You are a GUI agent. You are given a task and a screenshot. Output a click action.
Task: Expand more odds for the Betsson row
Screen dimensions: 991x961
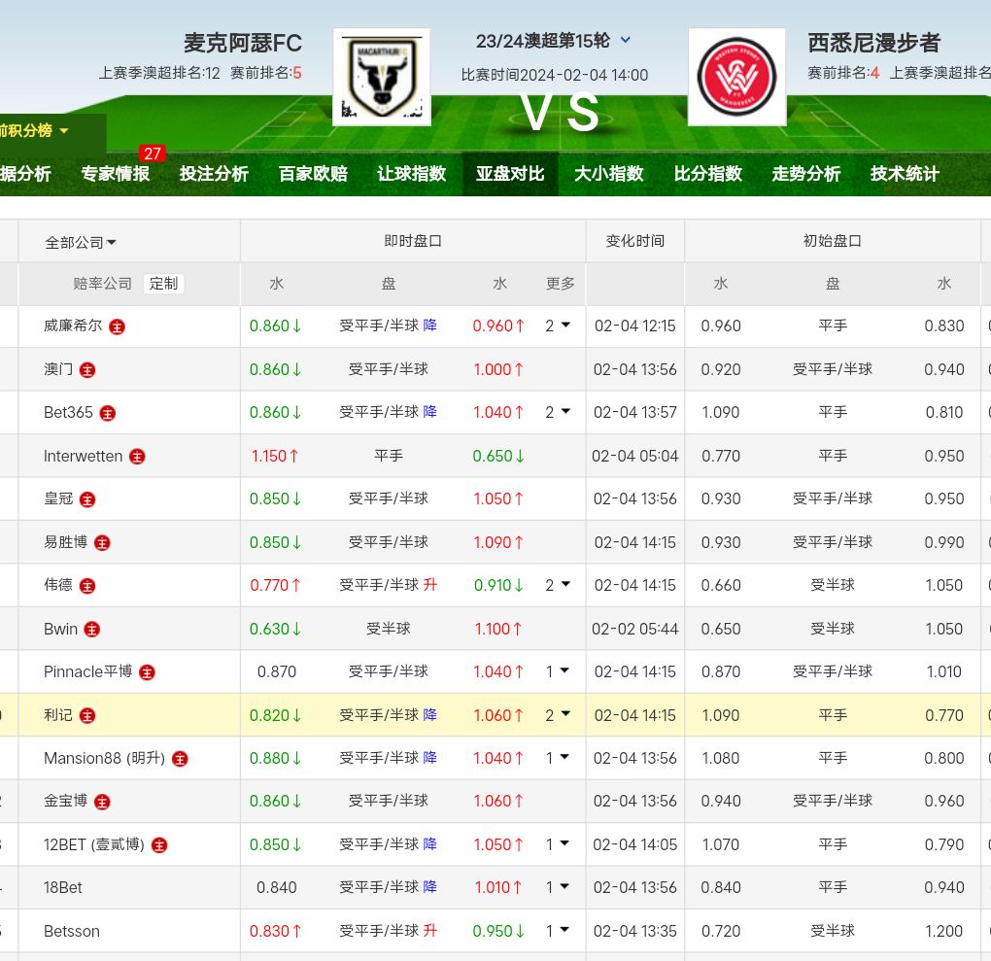click(557, 932)
